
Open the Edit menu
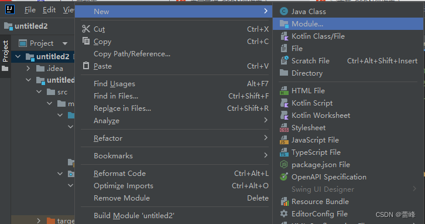49,10
